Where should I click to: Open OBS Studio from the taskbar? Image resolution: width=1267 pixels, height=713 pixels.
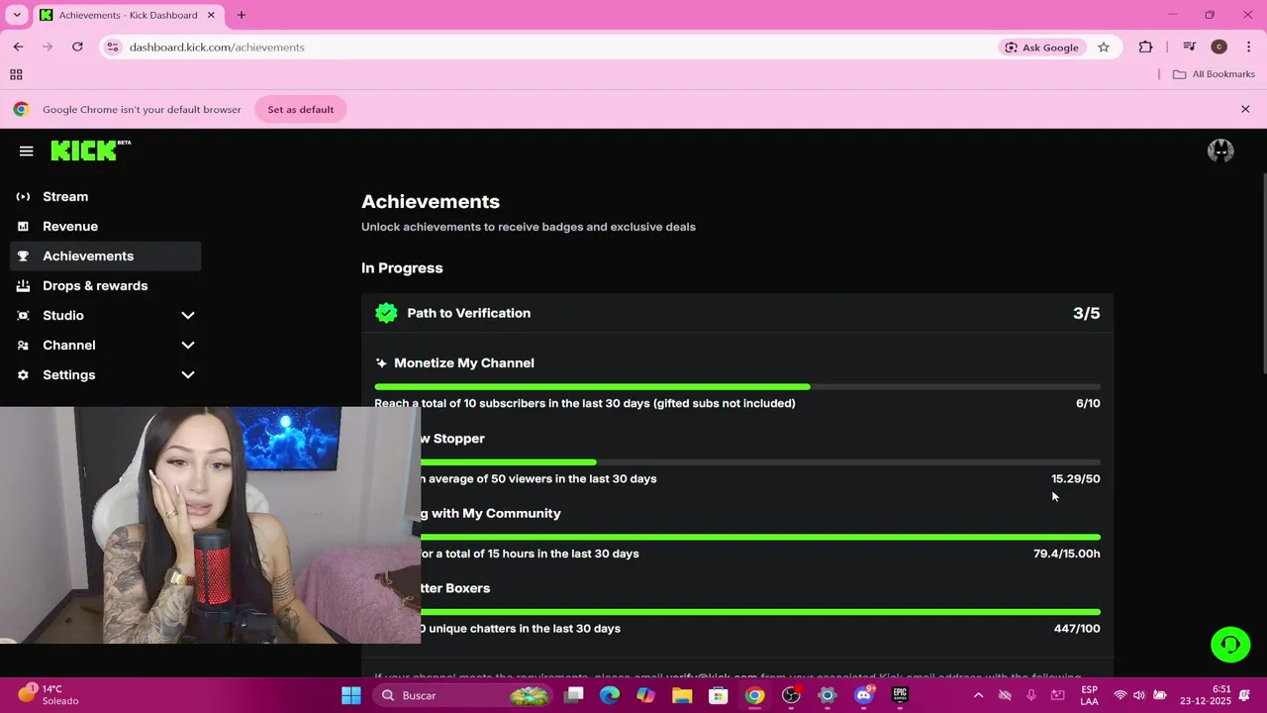791,695
